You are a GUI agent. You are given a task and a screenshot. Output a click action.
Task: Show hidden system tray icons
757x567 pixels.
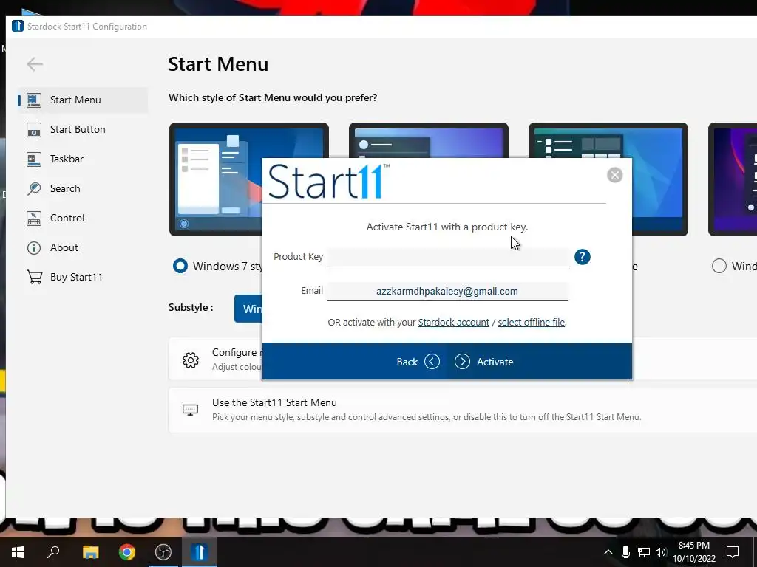(608, 552)
